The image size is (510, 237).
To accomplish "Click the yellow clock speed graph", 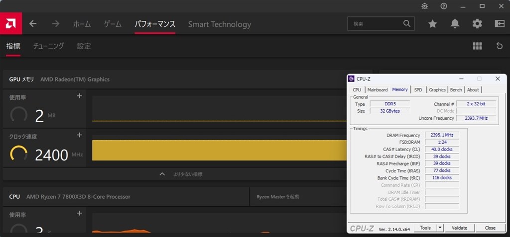I will point(219,151).
